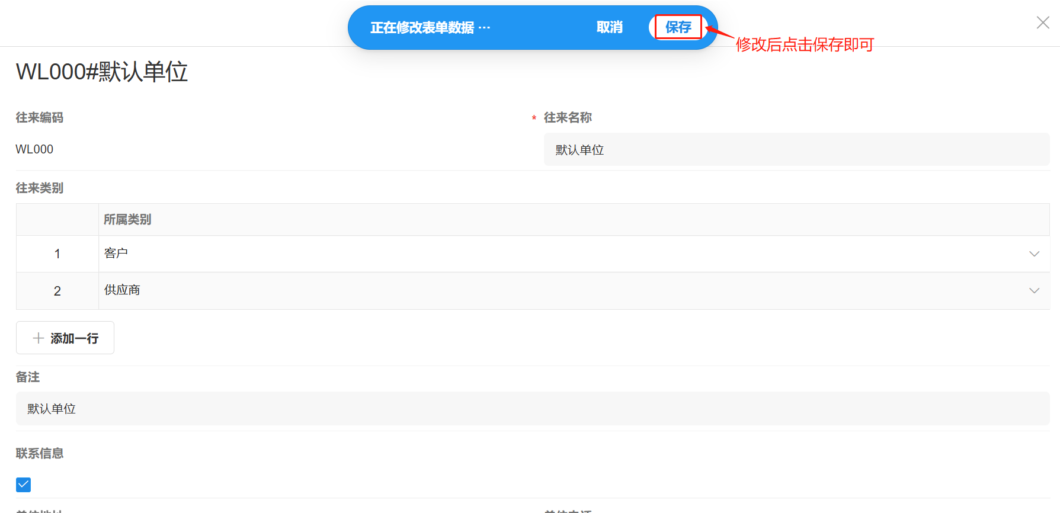
Task: Click 取消 to cancel editing
Action: click(x=609, y=27)
